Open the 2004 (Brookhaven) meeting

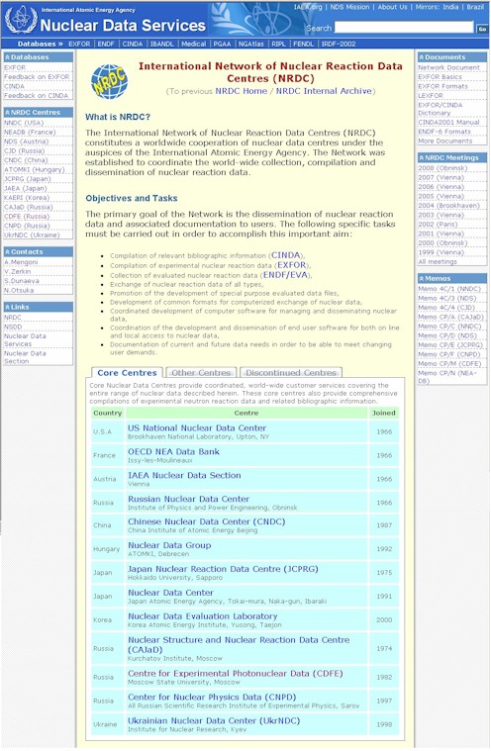pos(448,206)
